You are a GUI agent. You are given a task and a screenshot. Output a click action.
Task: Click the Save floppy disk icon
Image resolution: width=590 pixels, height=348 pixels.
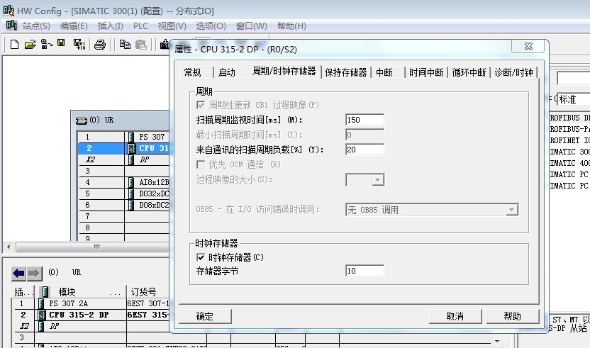point(61,44)
